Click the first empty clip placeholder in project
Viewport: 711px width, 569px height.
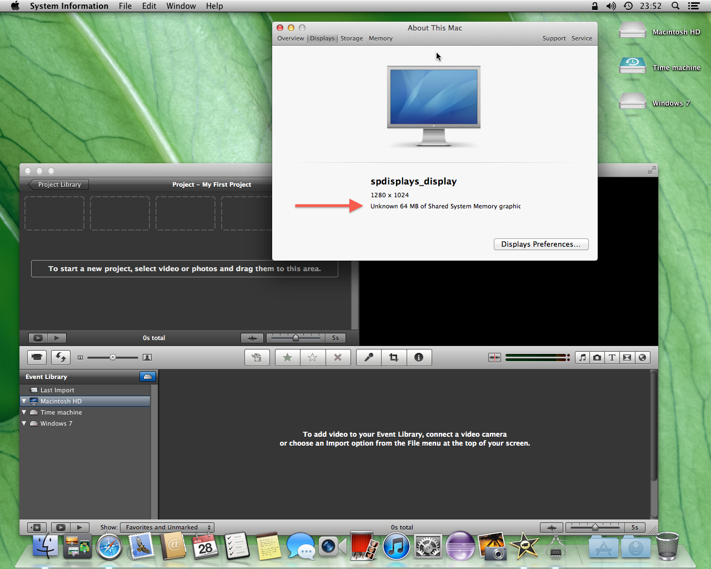[54, 213]
